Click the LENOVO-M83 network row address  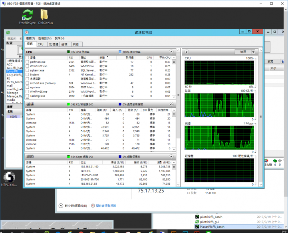coord(90,175)
